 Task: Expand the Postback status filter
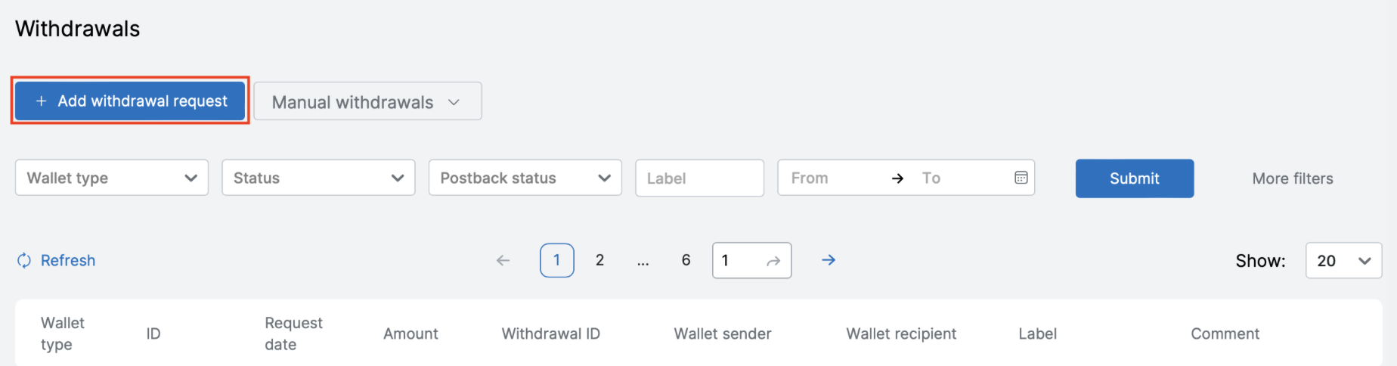(x=525, y=178)
